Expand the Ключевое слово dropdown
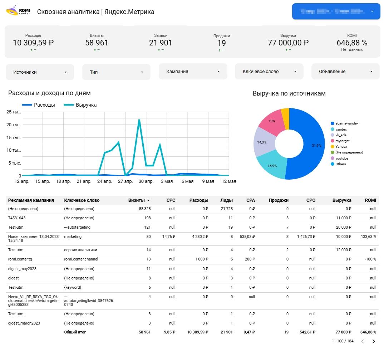384x351 pixels. pos(269,72)
